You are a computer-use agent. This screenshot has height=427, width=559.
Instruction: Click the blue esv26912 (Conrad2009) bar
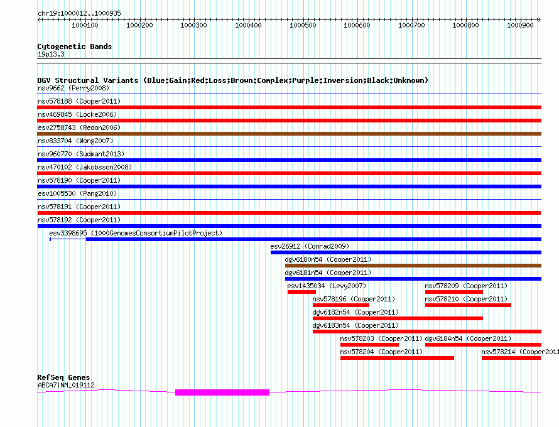click(x=406, y=252)
